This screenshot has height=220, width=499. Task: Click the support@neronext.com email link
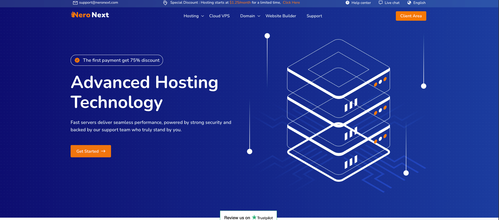[98, 3]
